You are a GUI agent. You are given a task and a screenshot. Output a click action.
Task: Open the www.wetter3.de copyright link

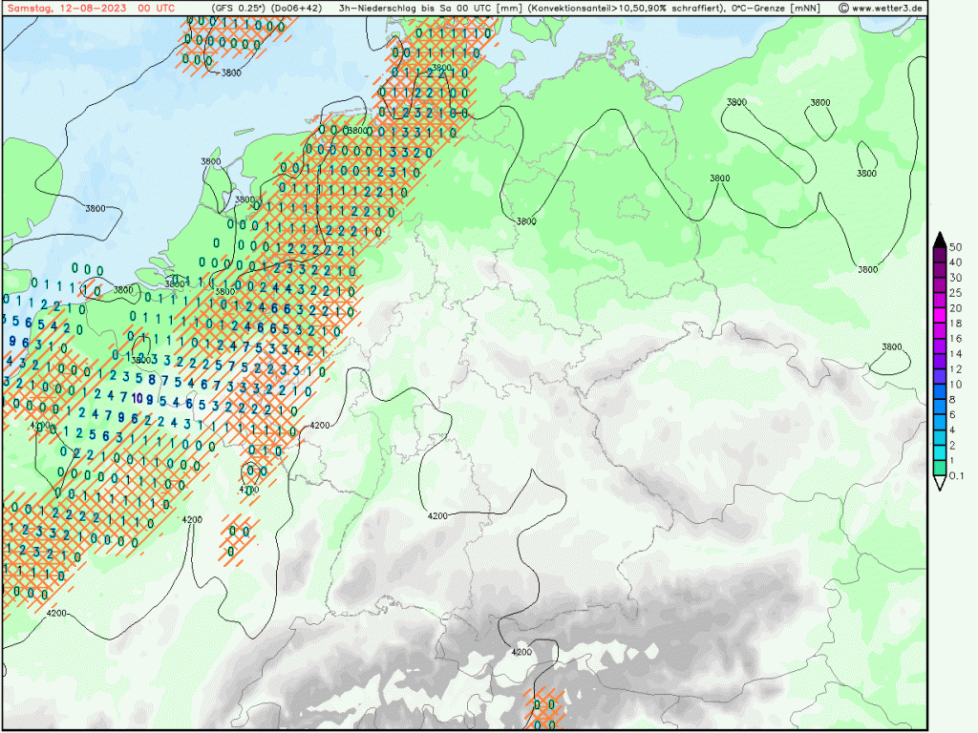pyautogui.click(x=881, y=8)
